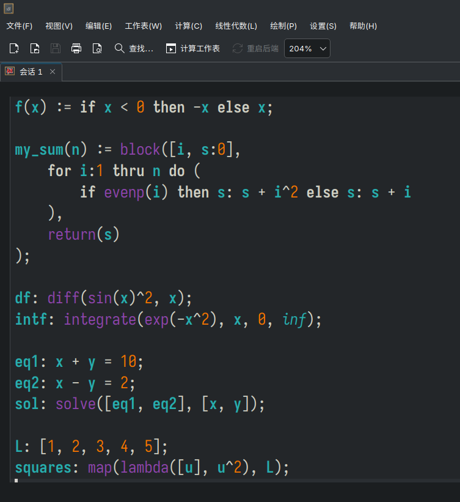Open the 编辑(E) menu
The width and height of the screenshot is (460, 502).
[x=98, y=26]
